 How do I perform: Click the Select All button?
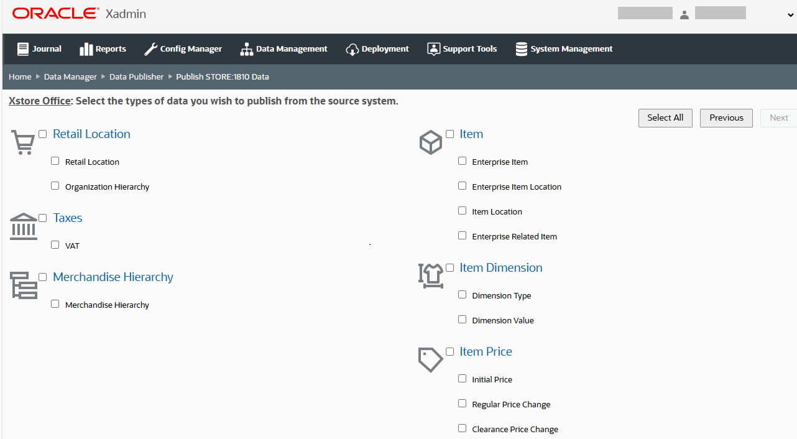point(665,118)
